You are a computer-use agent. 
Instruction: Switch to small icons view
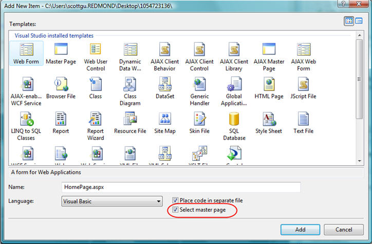click(x=359, y=21)
